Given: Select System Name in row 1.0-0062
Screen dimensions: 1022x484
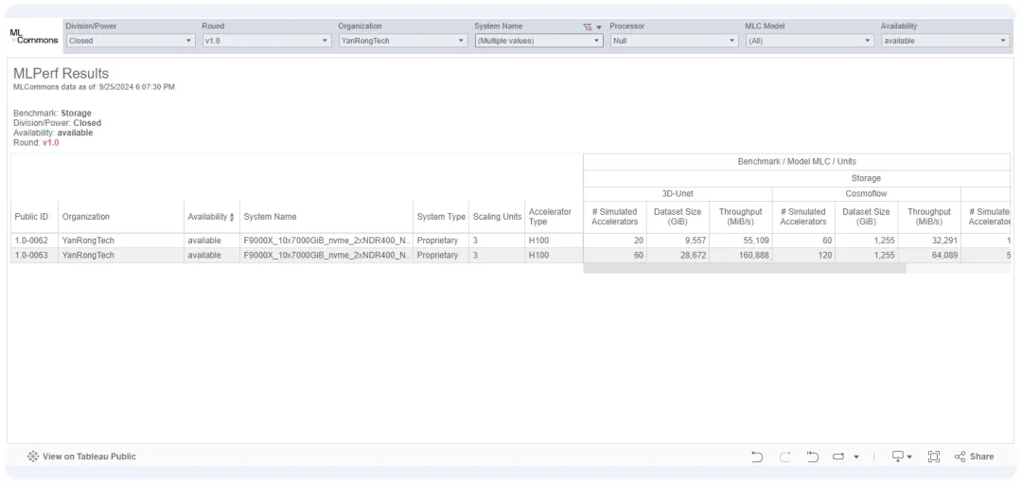Looking at the screenshot, I should pyautogui.click(x=327, y=241).
